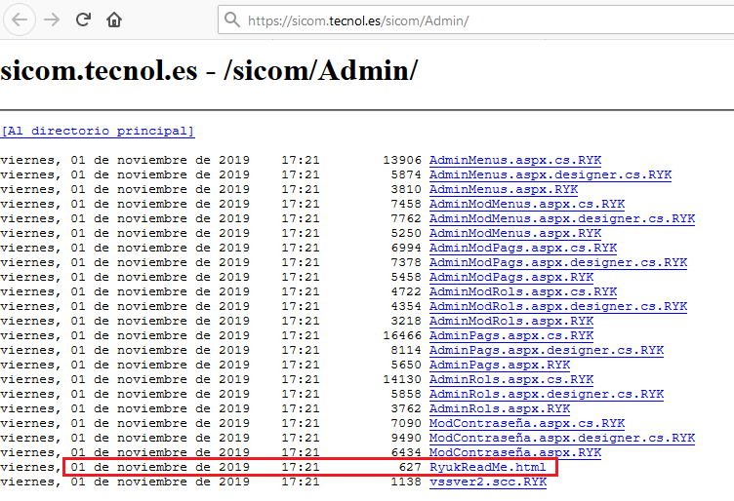Open vssver2.scc.RYK file link
Screen dimensions: 734x501
point(488,482)
